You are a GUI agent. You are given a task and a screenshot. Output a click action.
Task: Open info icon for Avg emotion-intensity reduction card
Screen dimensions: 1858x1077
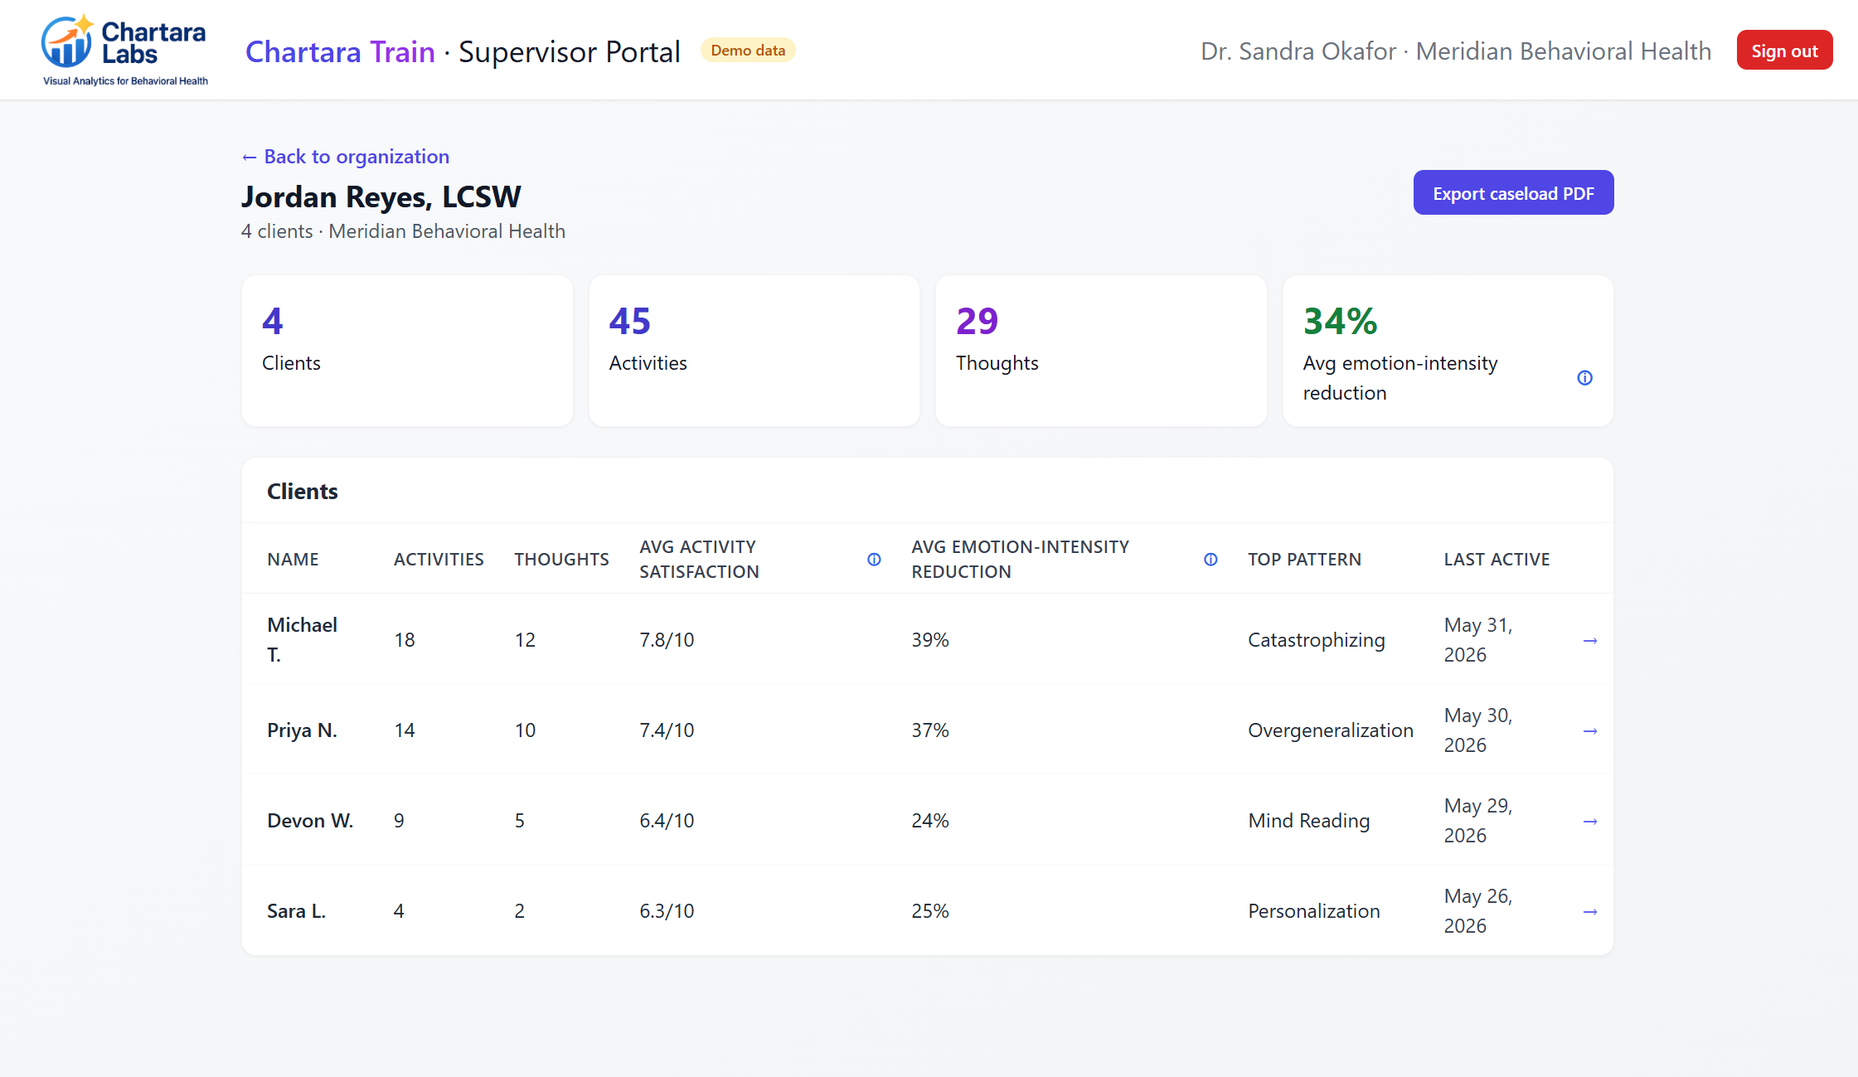[1584, 378]
